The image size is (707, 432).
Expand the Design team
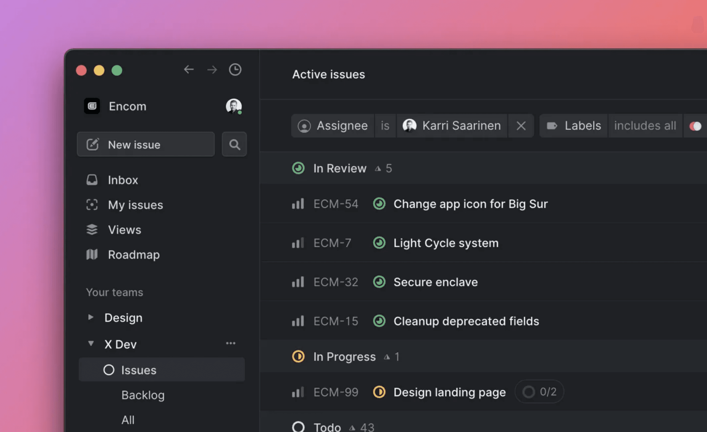point(91,317)
